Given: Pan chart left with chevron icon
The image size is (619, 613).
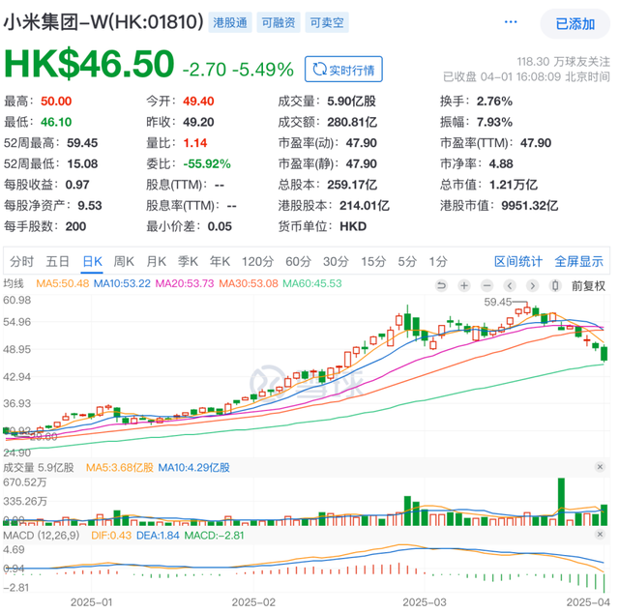Looking at the screenshot, I should (x=510, y=285).
